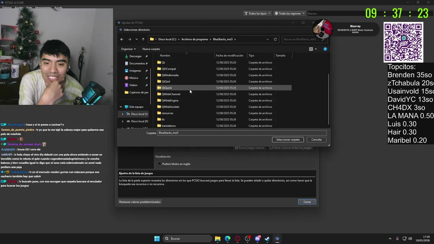Click Restaurar valores predeterminados
434x244 pixels.
click(140, 202)
